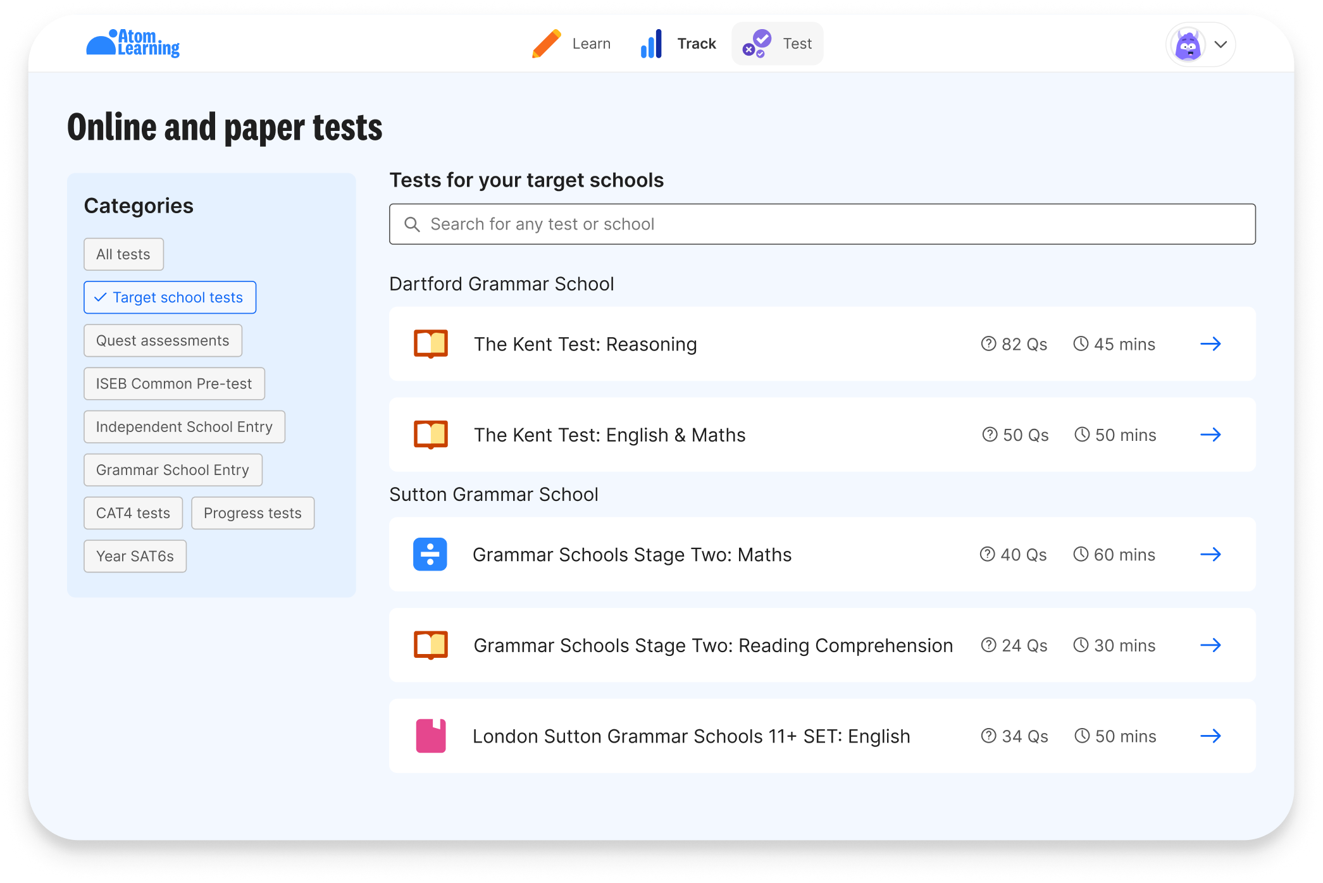1323x883 pixels.
Task: Enable the Quest assessments filter
Action: (163, 340)
